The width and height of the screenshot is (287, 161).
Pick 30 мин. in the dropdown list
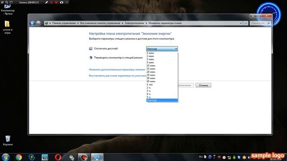click(x=162, y=78)
